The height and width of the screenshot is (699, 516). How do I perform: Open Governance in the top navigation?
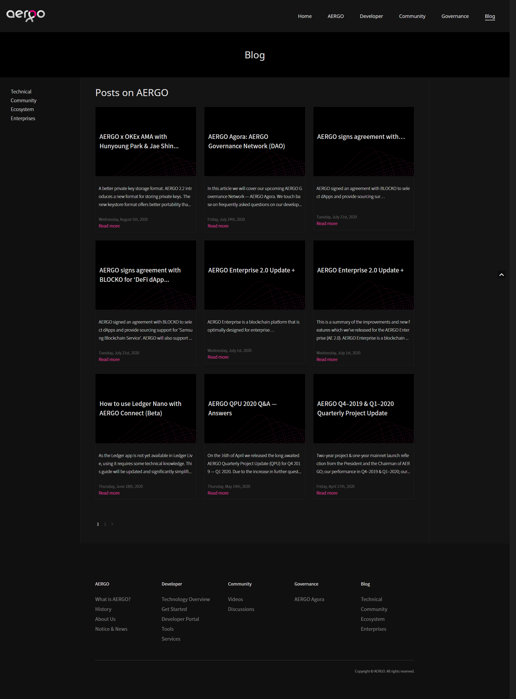pyautogui.click(x=455, y=16)
